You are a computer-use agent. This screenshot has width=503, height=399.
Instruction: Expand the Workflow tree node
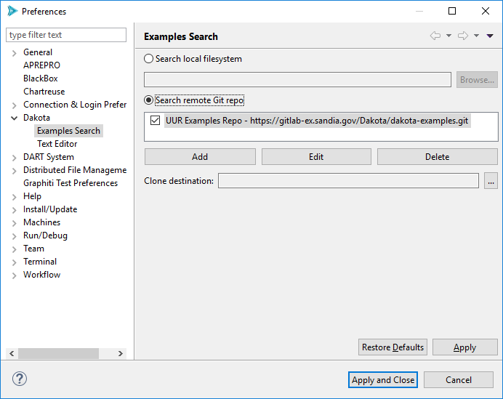(x=14, y=275)
